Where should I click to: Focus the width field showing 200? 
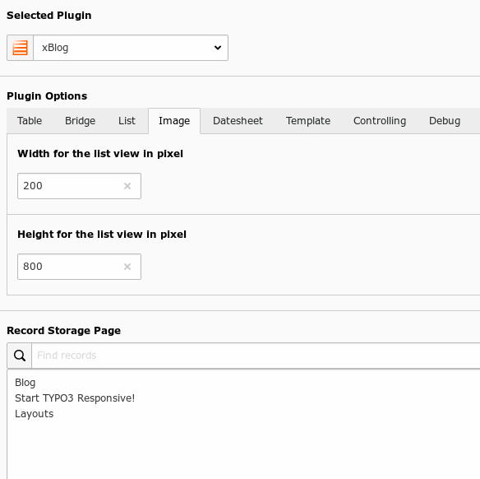coord(79,186)
